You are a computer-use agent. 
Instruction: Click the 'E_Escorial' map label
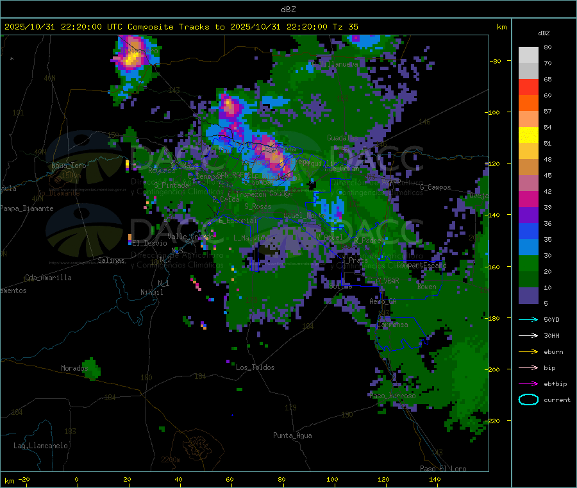[x=237, y=221]
